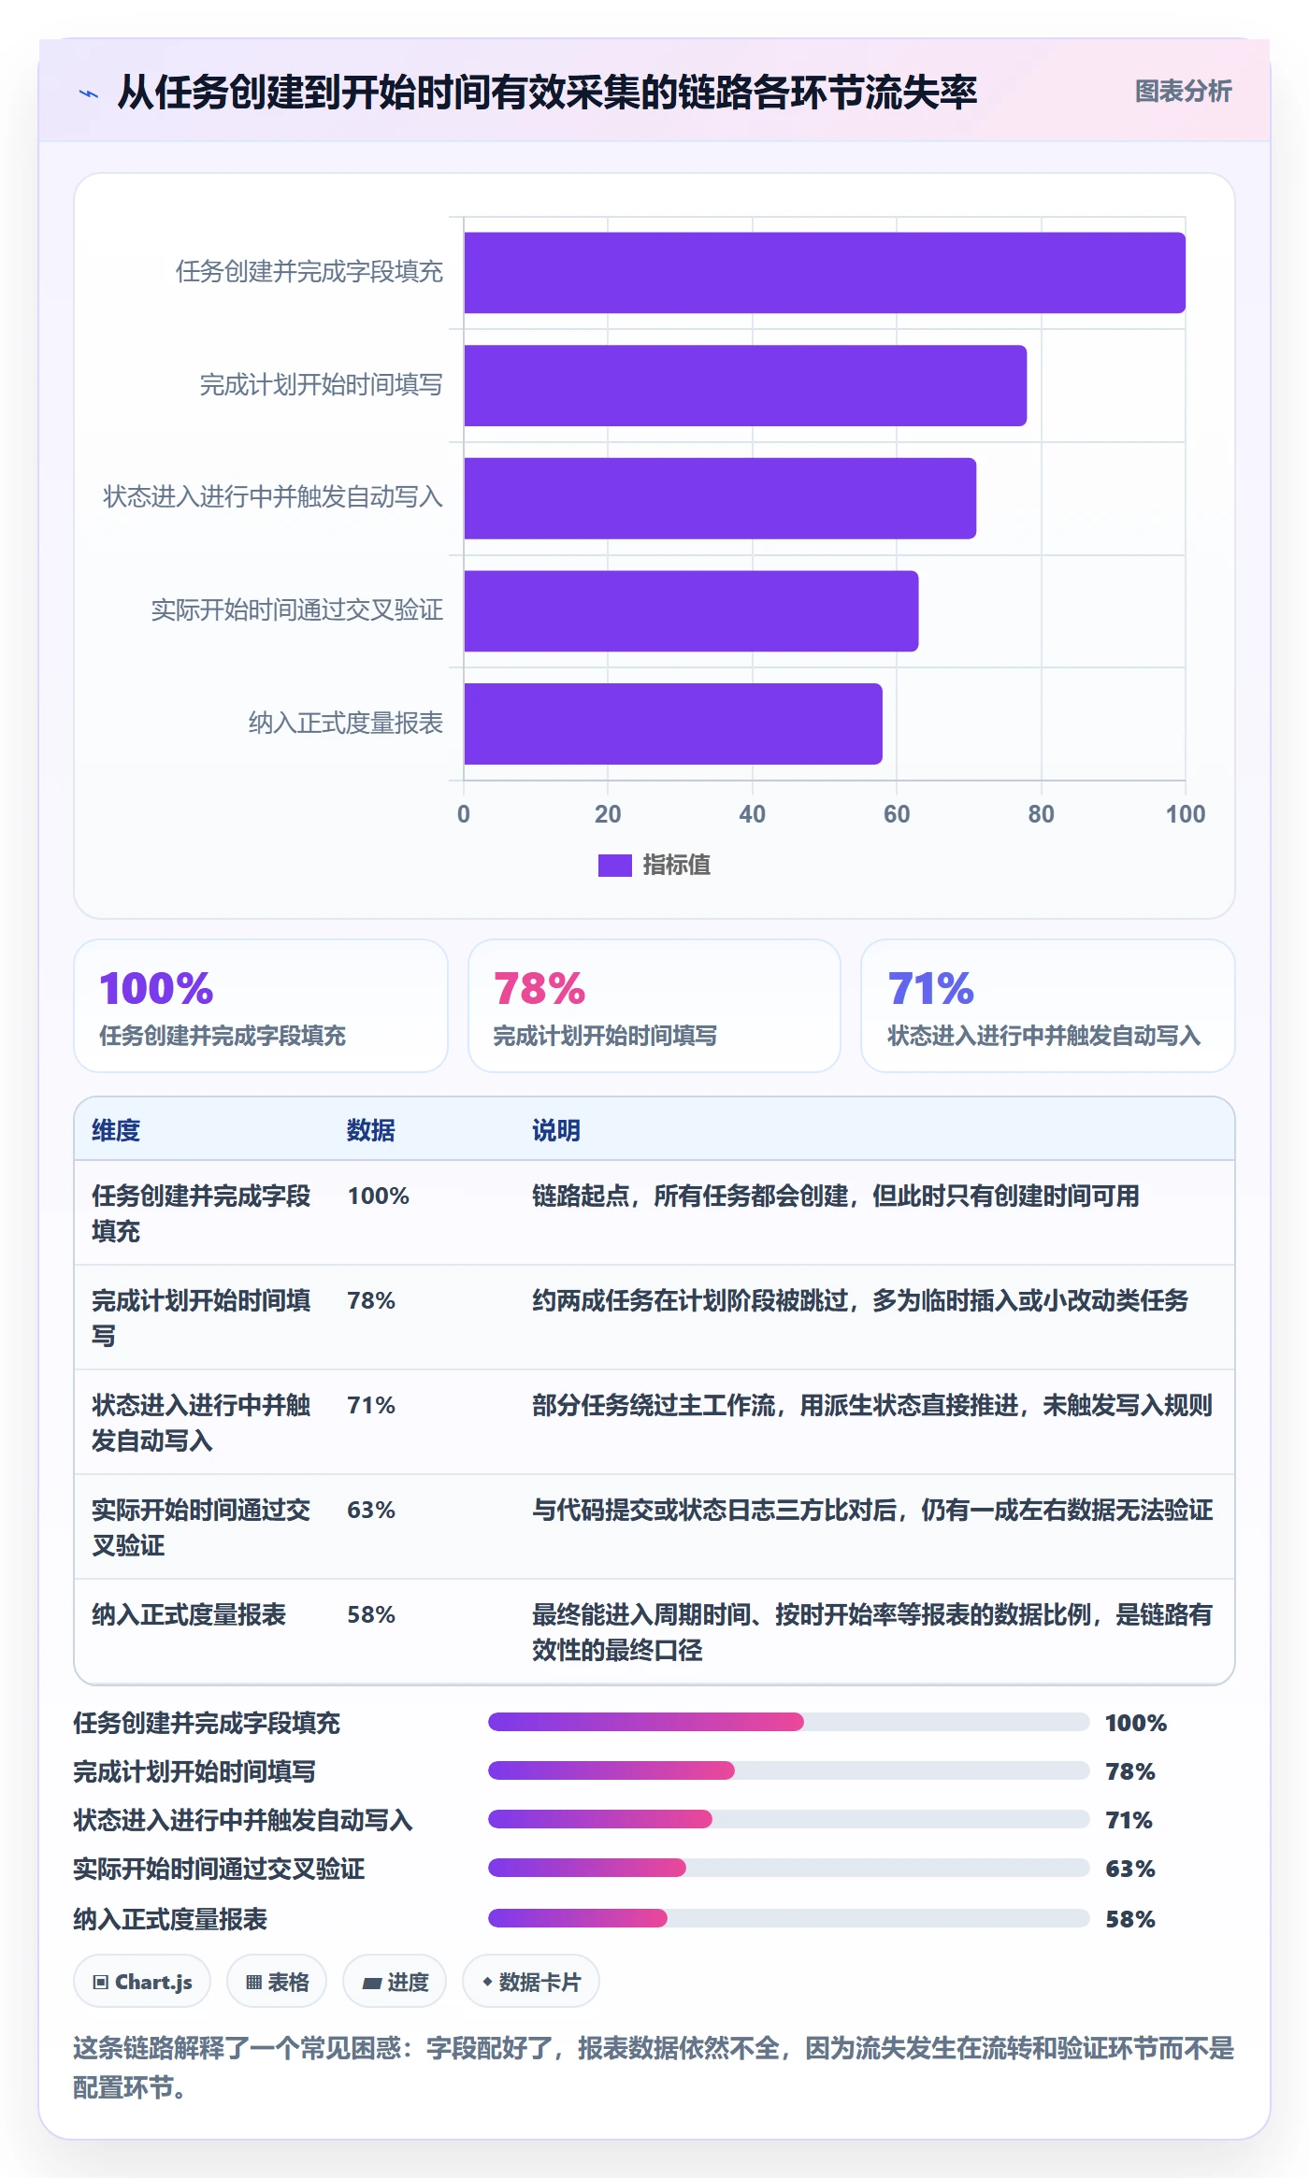Click the 完成计划开始时间填写 chart bar

point(745,386)
